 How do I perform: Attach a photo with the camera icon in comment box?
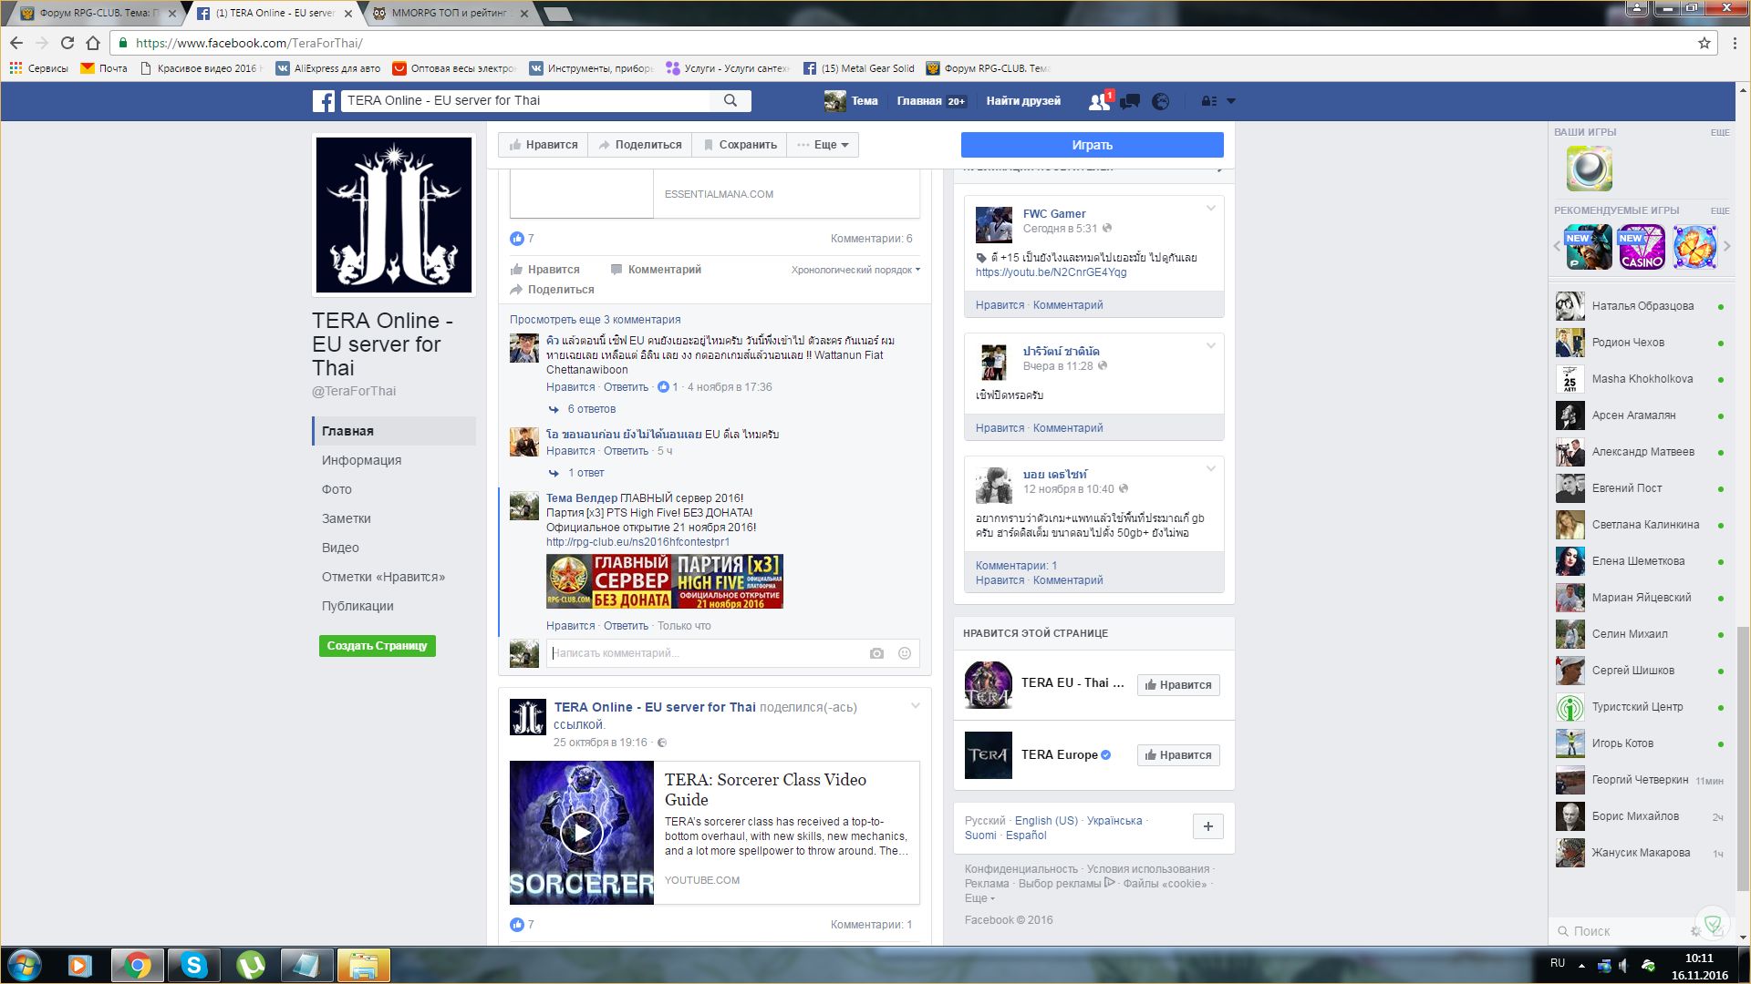tap(876, 653)
